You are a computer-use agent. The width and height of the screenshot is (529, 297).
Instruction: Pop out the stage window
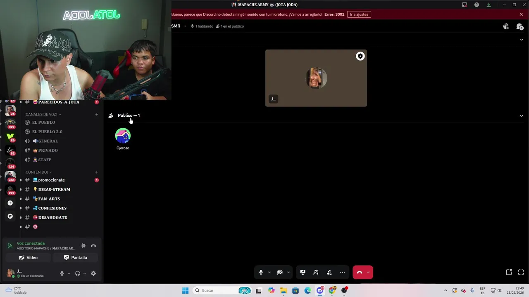[509, 272]
